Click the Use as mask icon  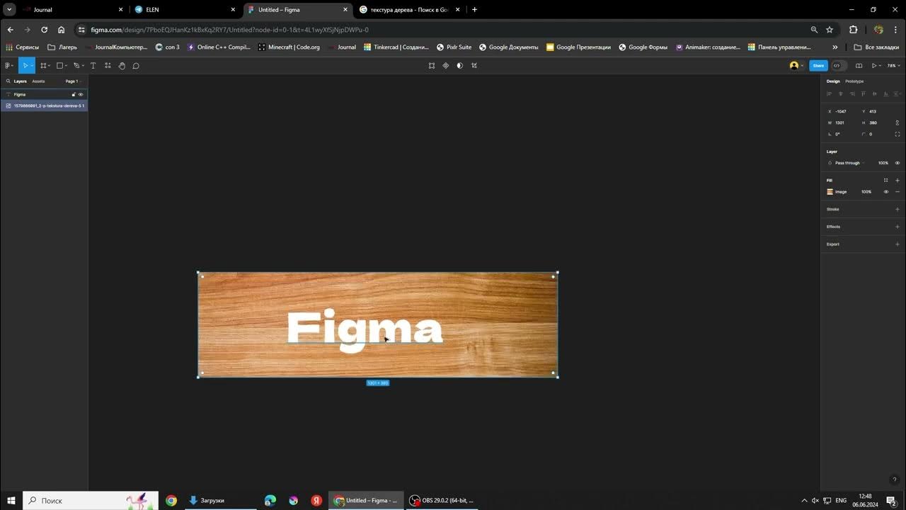pos(460,66)
